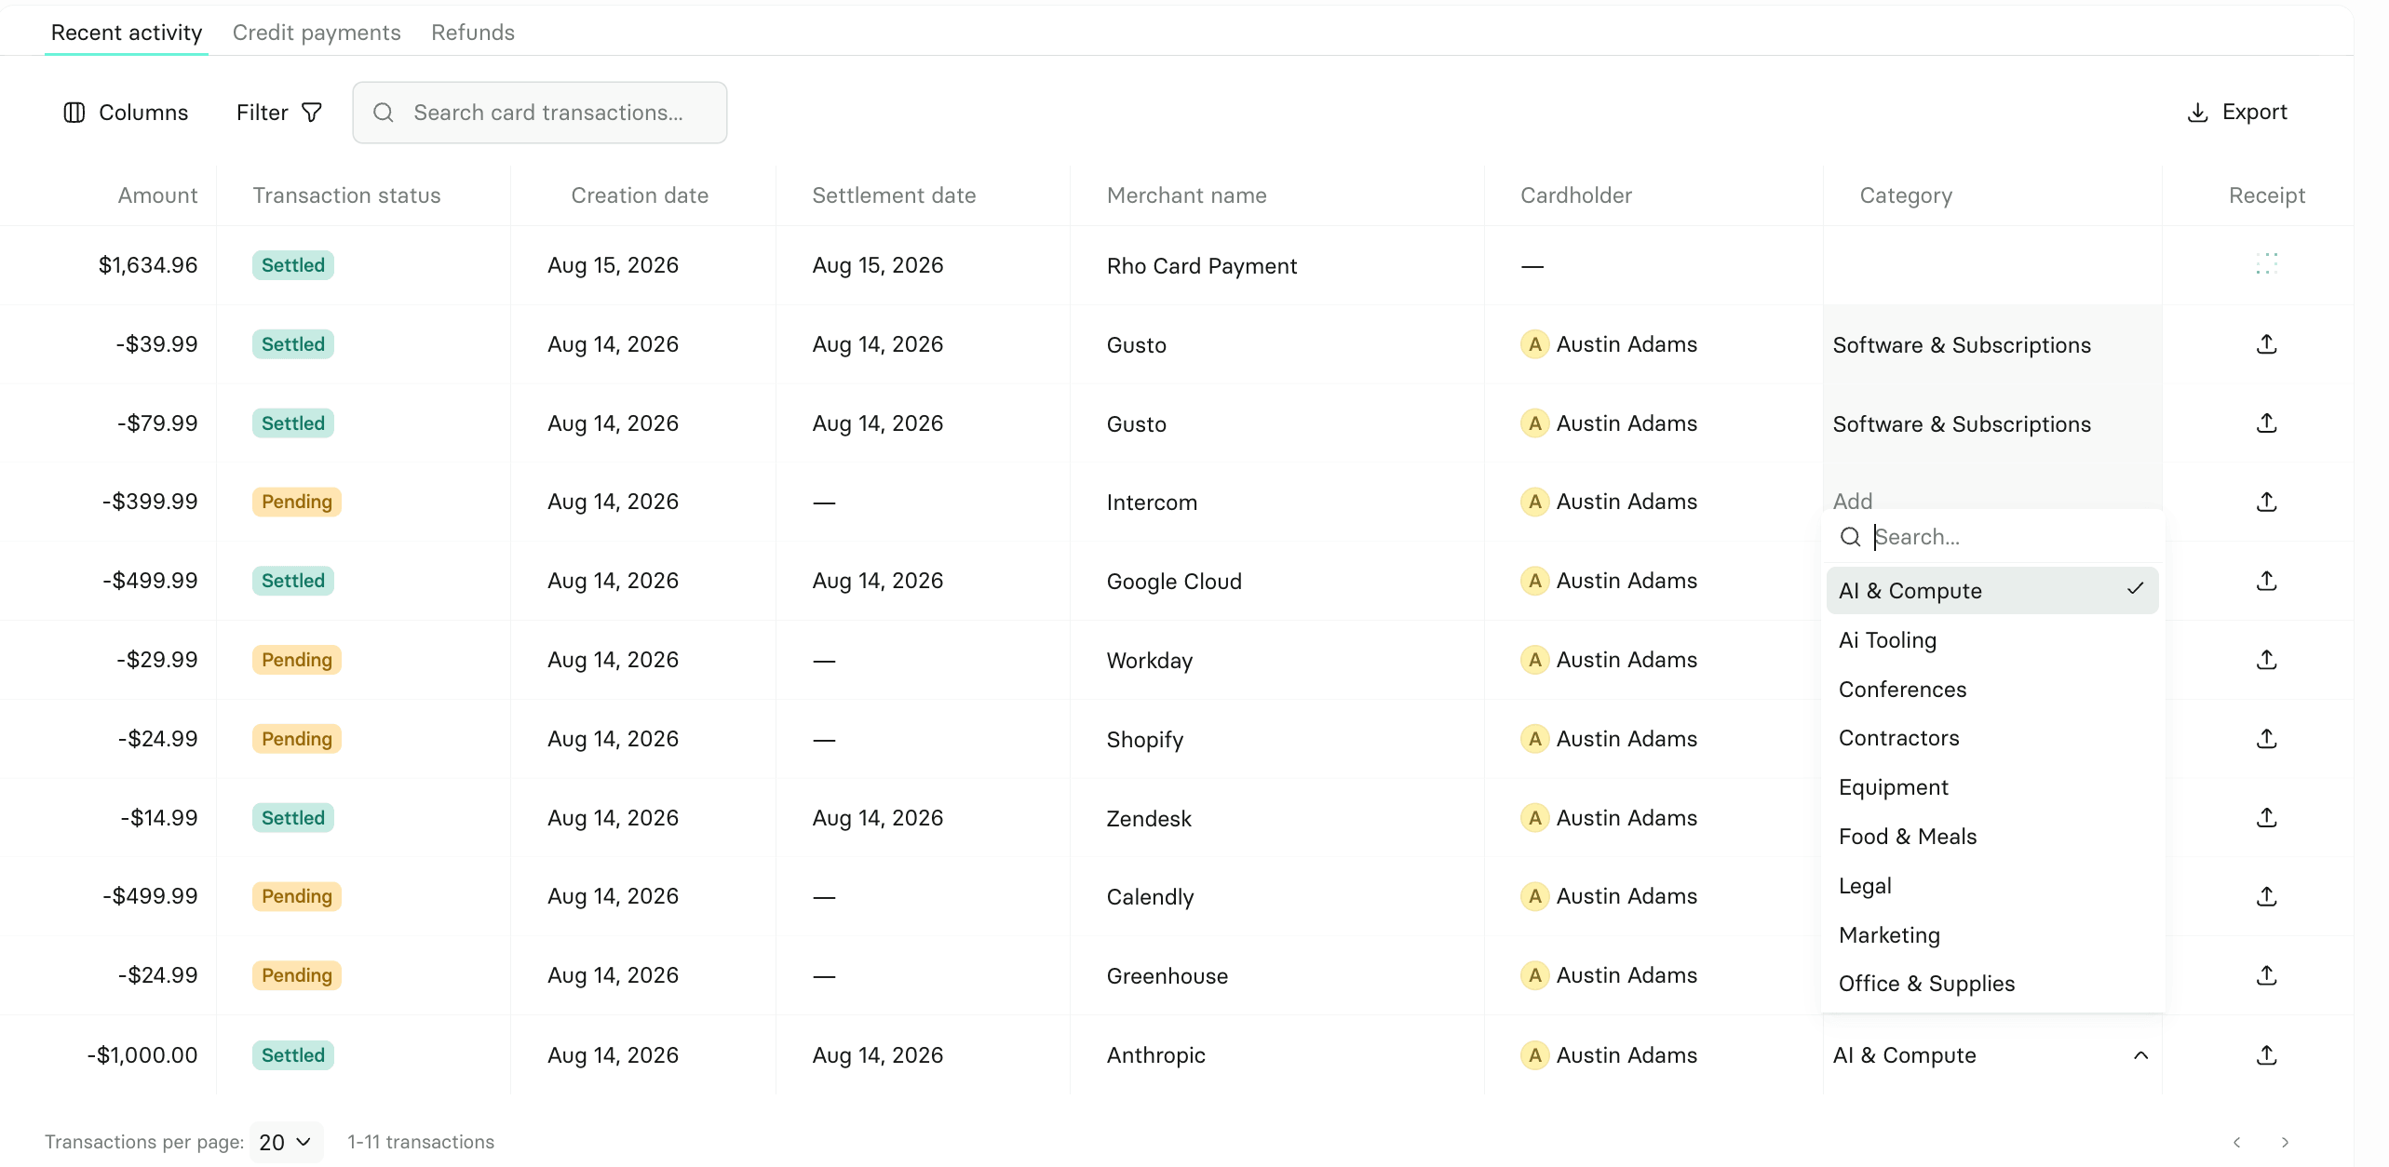
Task: Select the Ai Tooling category option
Action: click(x=1992, y=640)
